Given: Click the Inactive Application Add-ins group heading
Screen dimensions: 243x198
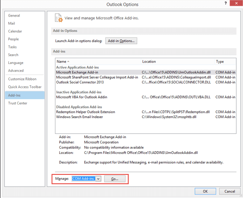Looking at the screenshot, I should (x=79, y=92).
